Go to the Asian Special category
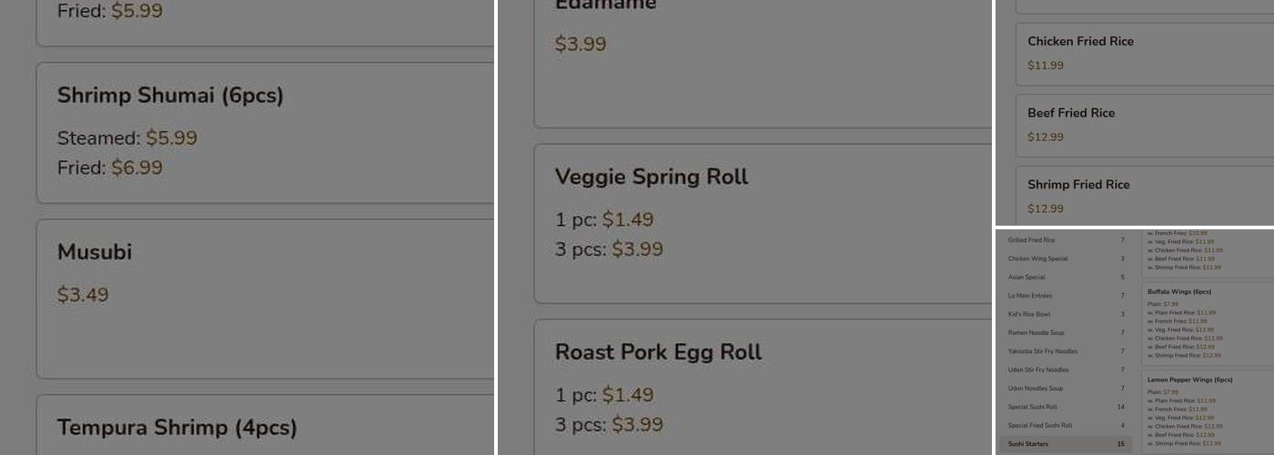 [1065, 277]
